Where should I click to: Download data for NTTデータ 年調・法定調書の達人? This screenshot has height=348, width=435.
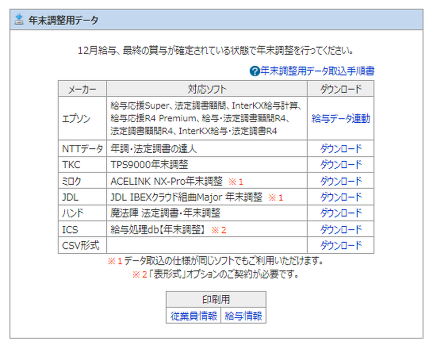[x=341, y=149]
